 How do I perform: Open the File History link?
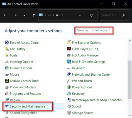[18, 49]
